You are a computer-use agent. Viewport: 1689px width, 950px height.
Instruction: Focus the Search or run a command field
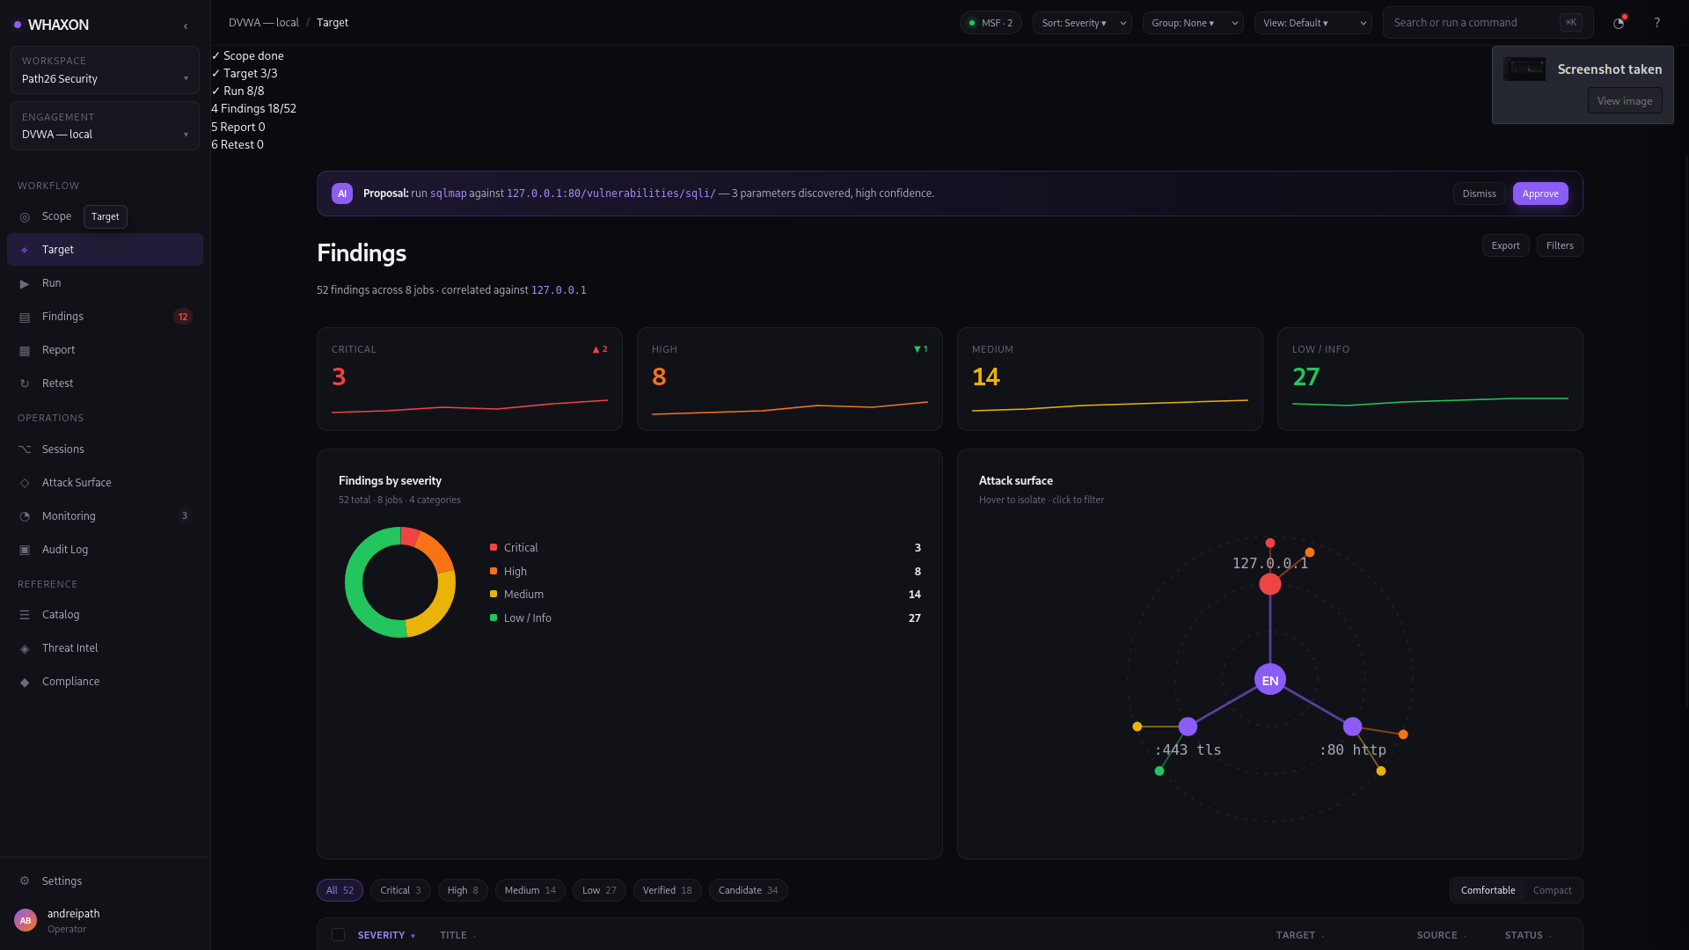pyautogui.click(x=1488, y=23)
